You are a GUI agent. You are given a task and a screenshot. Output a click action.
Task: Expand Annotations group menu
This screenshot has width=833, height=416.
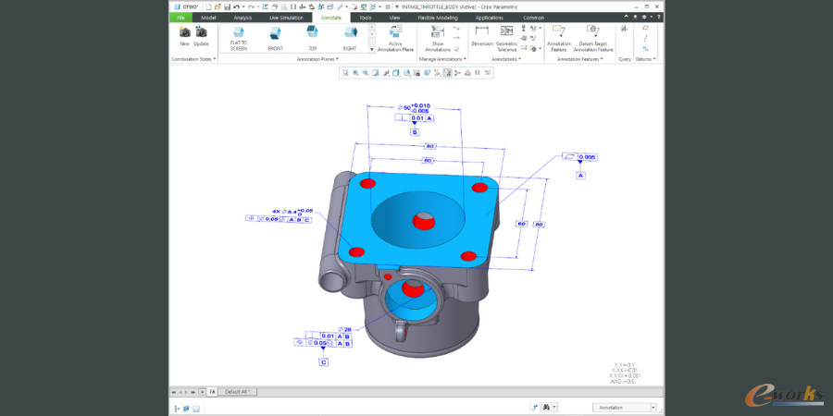(506, 59)
